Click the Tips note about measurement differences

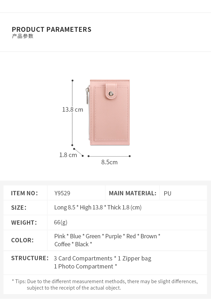[x=105, y=284]
